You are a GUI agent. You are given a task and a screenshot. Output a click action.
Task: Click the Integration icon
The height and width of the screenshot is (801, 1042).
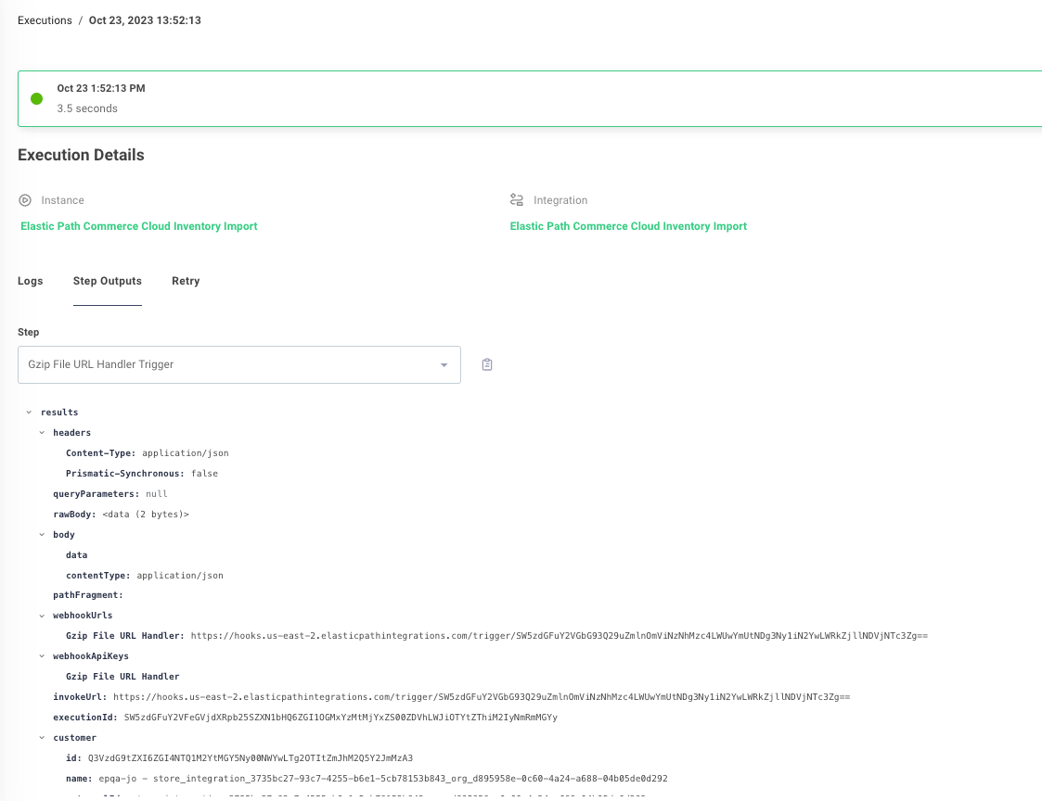tap(516, 200)
